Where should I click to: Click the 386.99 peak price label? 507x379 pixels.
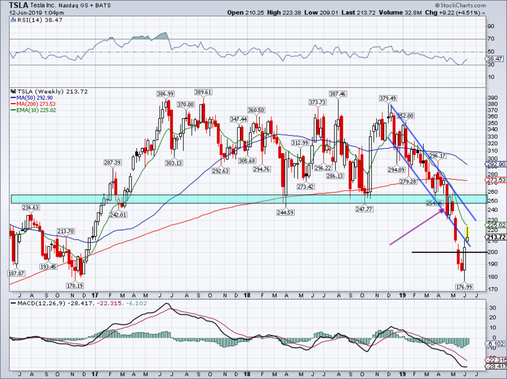[164, 94]
